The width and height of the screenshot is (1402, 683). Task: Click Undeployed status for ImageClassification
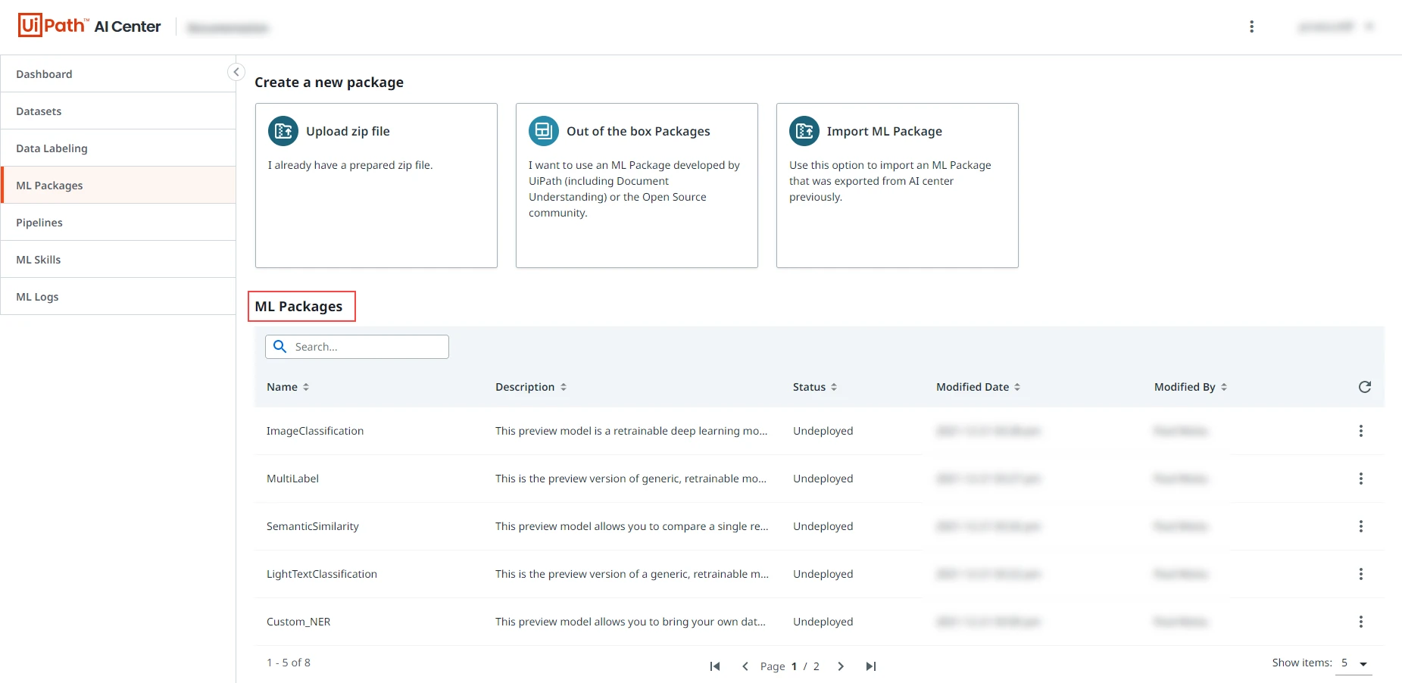(x=823, y=431)
